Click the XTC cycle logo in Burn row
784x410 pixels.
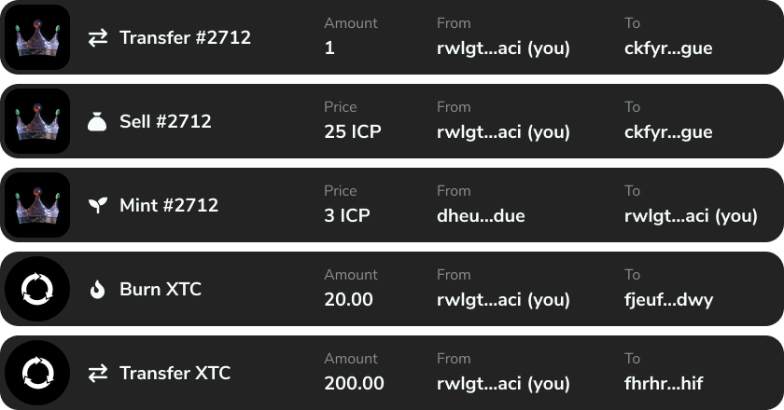pyautogui.click(x=37, y=289)
